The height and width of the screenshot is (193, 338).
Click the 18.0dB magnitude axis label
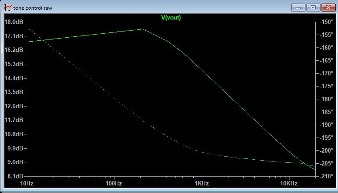pos(13,22)
